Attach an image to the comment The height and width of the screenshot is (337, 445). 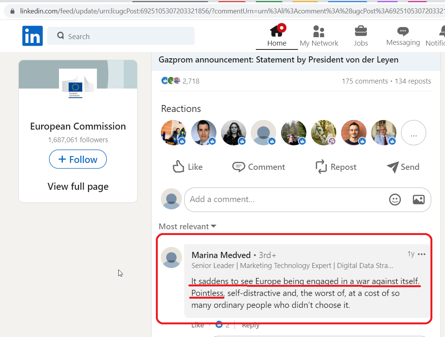tap(419, 199)
